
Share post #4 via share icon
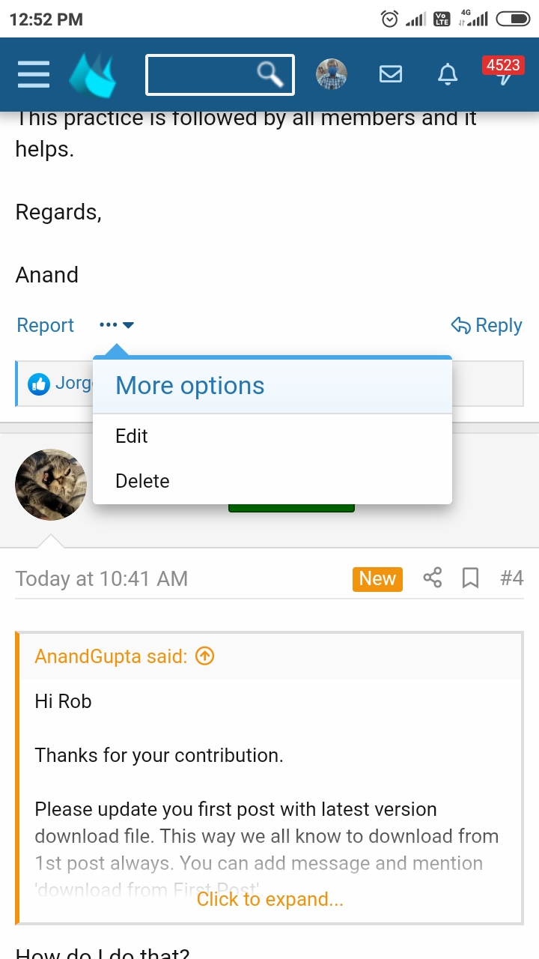433,578
